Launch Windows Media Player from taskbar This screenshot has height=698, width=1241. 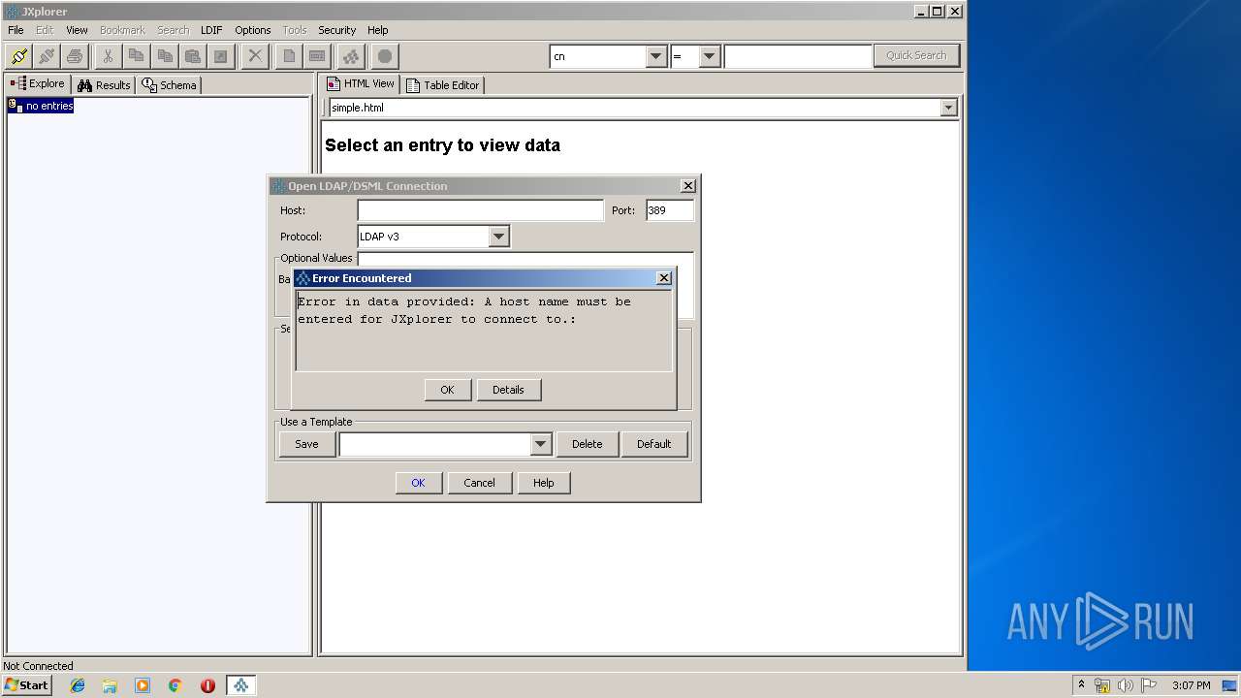143,685
